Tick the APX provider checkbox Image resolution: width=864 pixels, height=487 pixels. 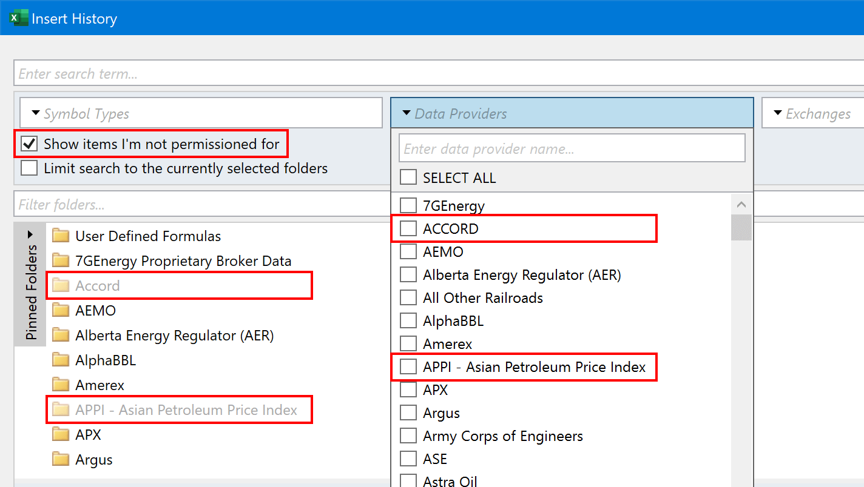pyautogui.click(x=408, y=389)
